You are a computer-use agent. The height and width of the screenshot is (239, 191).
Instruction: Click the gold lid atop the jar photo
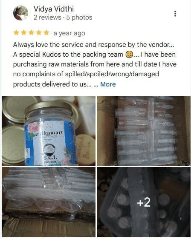coord(49,107)
